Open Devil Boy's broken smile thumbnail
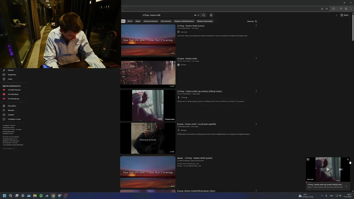The height and width of the screenshot is (199, 354). (x=148, y=73)
